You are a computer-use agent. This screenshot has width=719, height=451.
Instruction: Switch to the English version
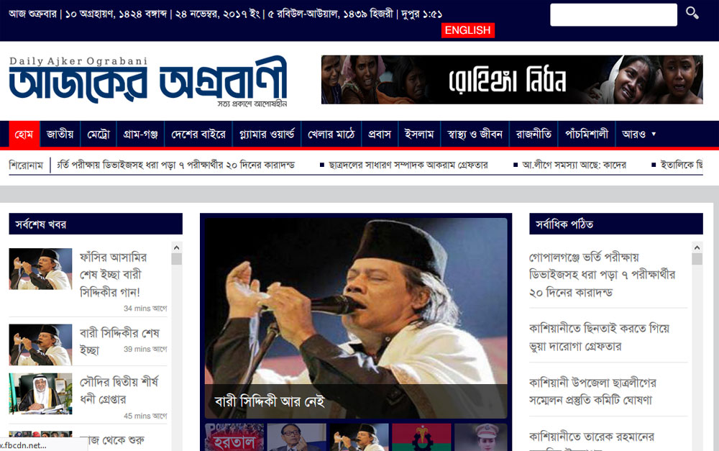point(468,30)
